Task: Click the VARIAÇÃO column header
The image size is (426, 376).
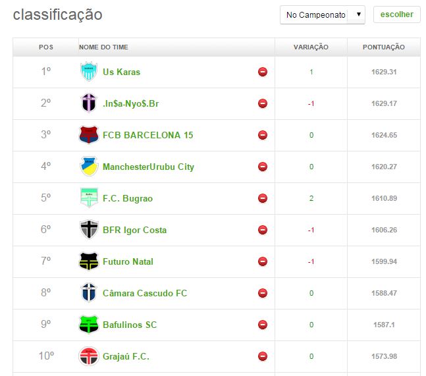Action: 311,47
